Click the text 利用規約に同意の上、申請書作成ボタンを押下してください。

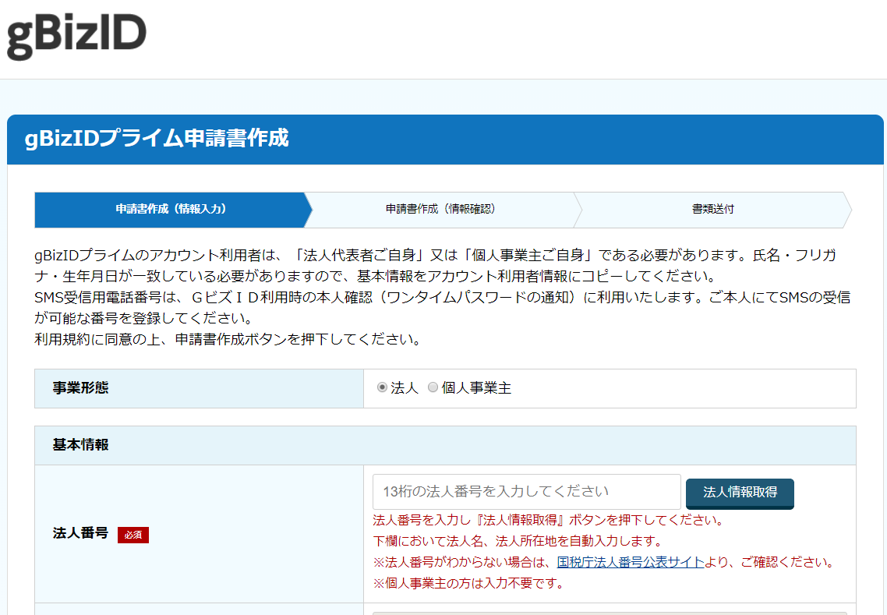(228, 340)
